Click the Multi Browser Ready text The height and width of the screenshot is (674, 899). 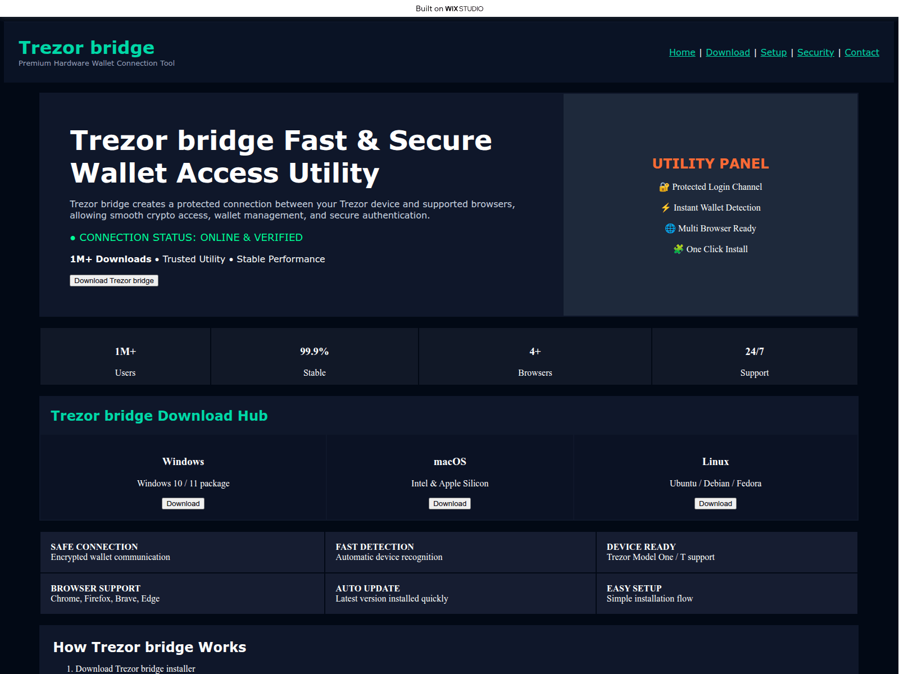point(717,229)
